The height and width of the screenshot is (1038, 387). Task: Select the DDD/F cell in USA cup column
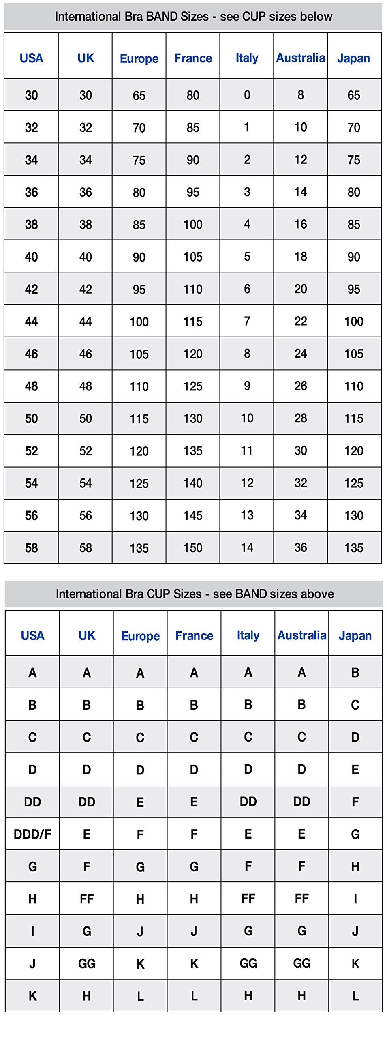pyautogui.click(x=32, y=834)
